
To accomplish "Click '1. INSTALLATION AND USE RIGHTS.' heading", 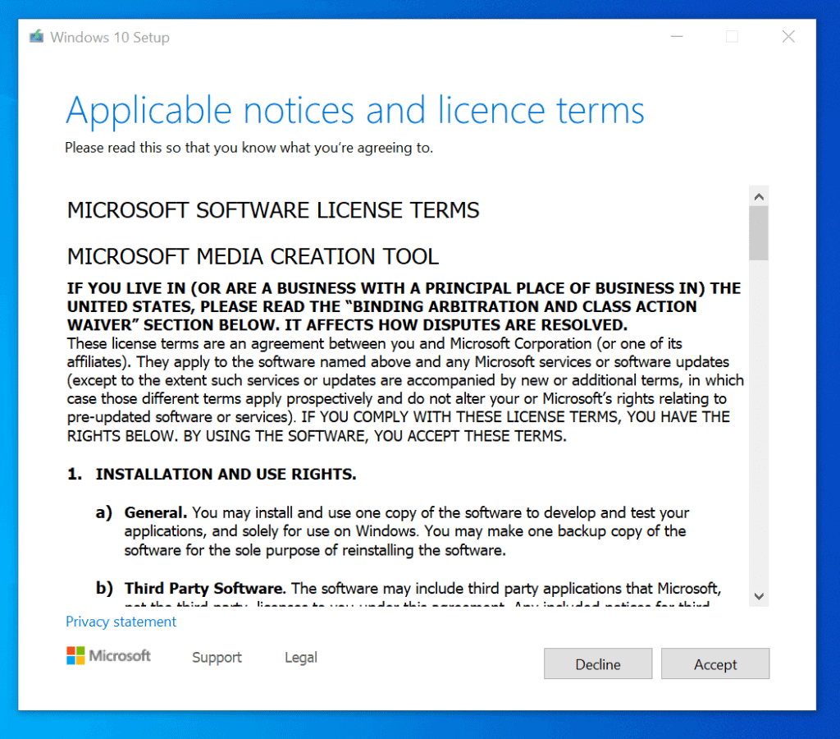I will click(212, 474).
